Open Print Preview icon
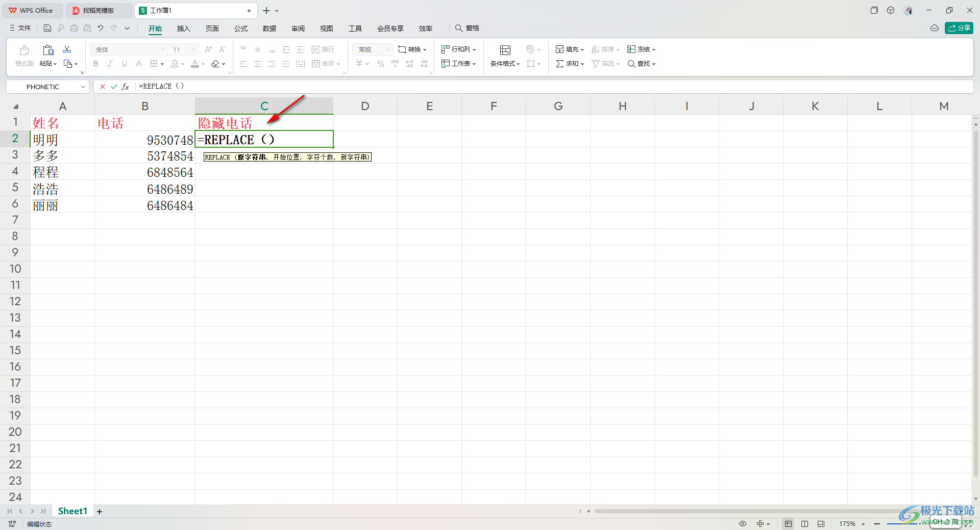Image resolution: width=980 pixels, height=530 pixels. click(x=87, y=28)
